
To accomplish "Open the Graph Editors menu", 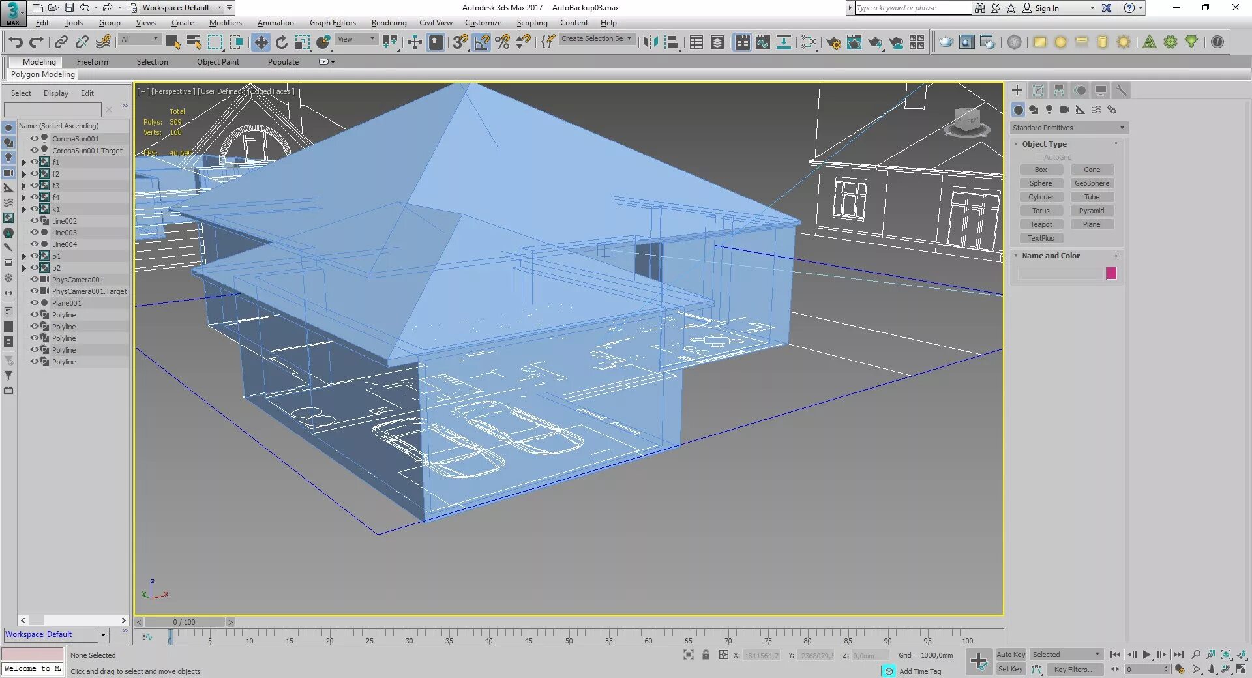I will pyautogui.click(x=333, y=23).
